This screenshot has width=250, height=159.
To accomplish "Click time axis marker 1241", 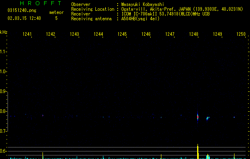I will pos(27,34).
